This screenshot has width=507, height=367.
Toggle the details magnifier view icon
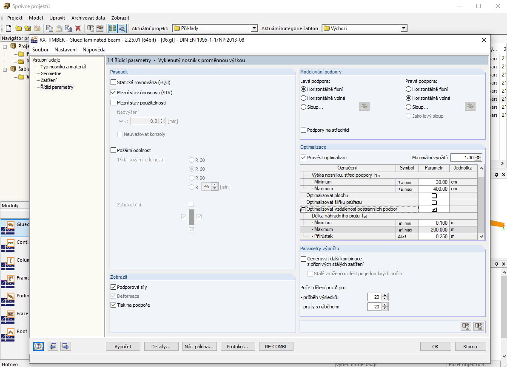(122, 28)
